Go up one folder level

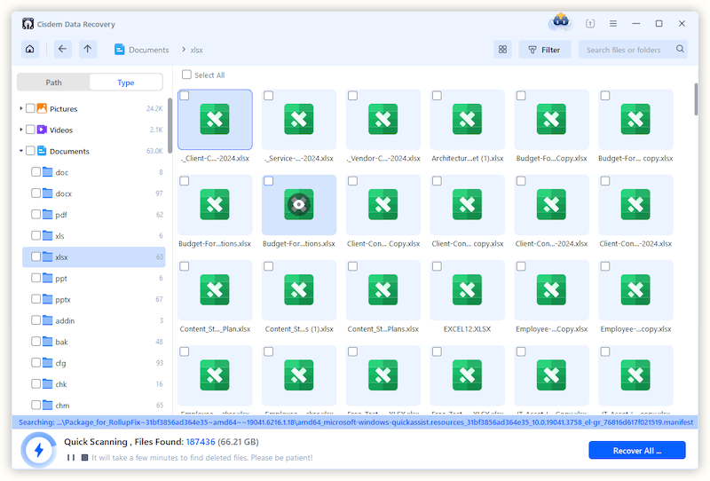click(x=88, y=49)
